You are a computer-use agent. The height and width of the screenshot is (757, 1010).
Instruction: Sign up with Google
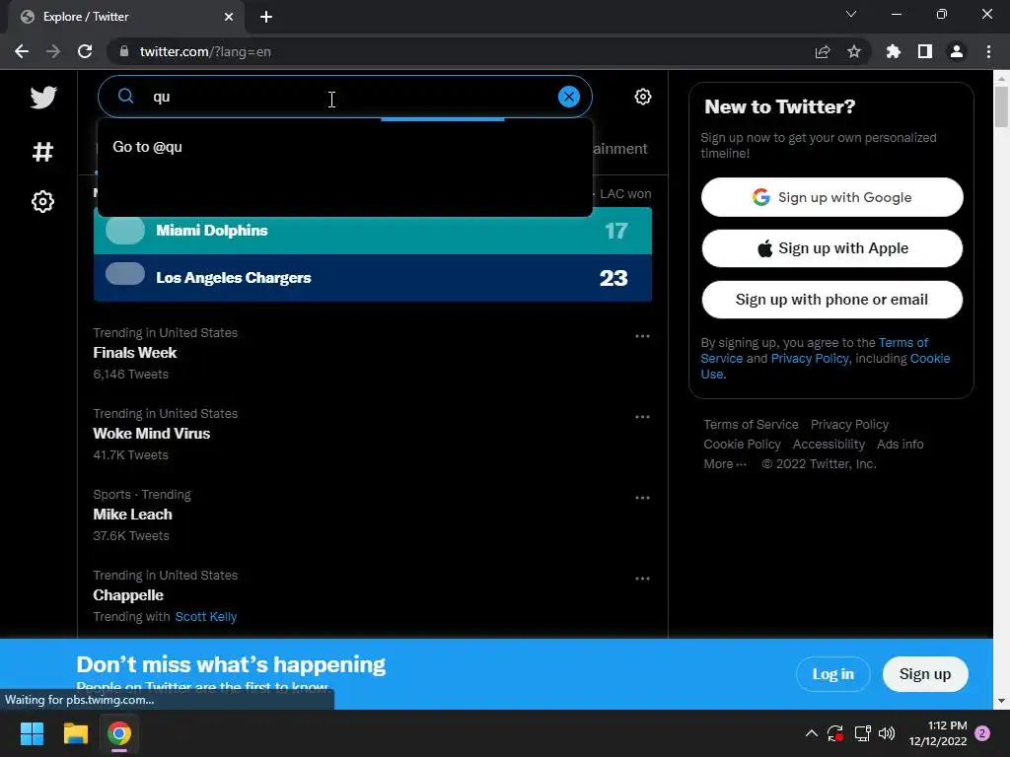click(x=831, y=197)
